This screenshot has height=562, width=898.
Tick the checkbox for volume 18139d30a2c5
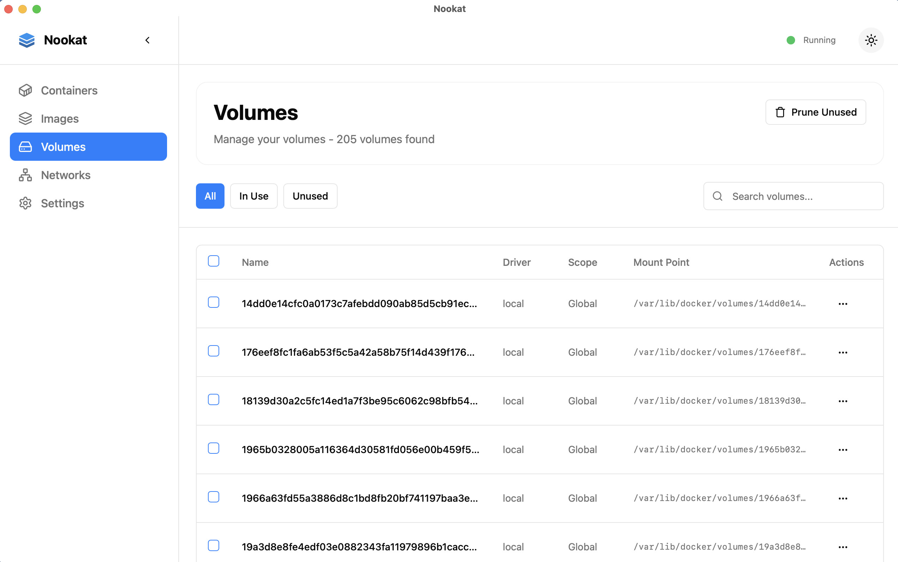pos(213,400)
